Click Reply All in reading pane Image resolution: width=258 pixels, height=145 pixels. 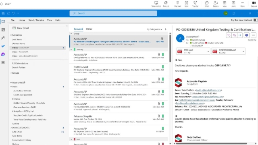coord(234,35)
